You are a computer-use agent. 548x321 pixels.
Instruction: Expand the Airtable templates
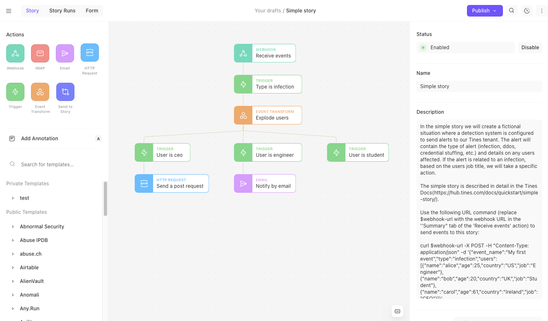click(x=13, y=268)
